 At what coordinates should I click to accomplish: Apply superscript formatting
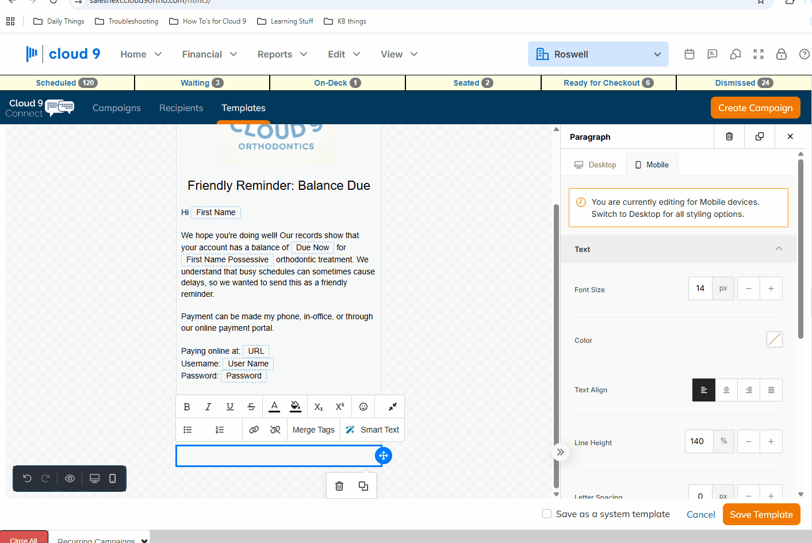(340, 407)
